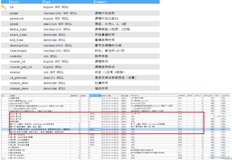The width and height of the screenshot is (232, 160).
Task: Click type 'varchar(64) NOT NULL' of pname
Action: click(x=60, y=13)
